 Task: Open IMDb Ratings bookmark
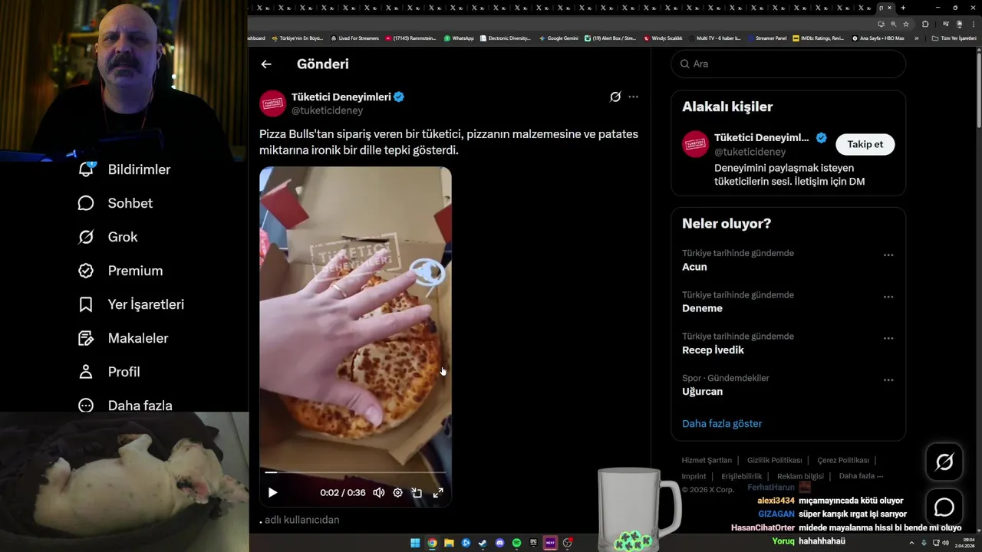coord(818,38)
